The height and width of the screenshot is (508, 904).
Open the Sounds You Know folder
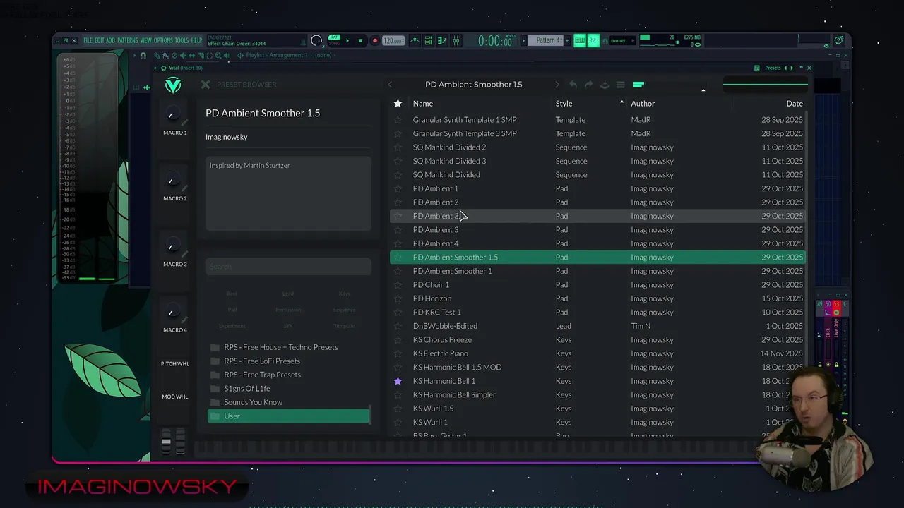[x=288, y=402]
